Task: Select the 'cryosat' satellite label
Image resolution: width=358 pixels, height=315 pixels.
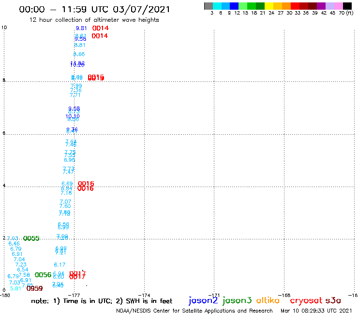Action: (306, 301)
